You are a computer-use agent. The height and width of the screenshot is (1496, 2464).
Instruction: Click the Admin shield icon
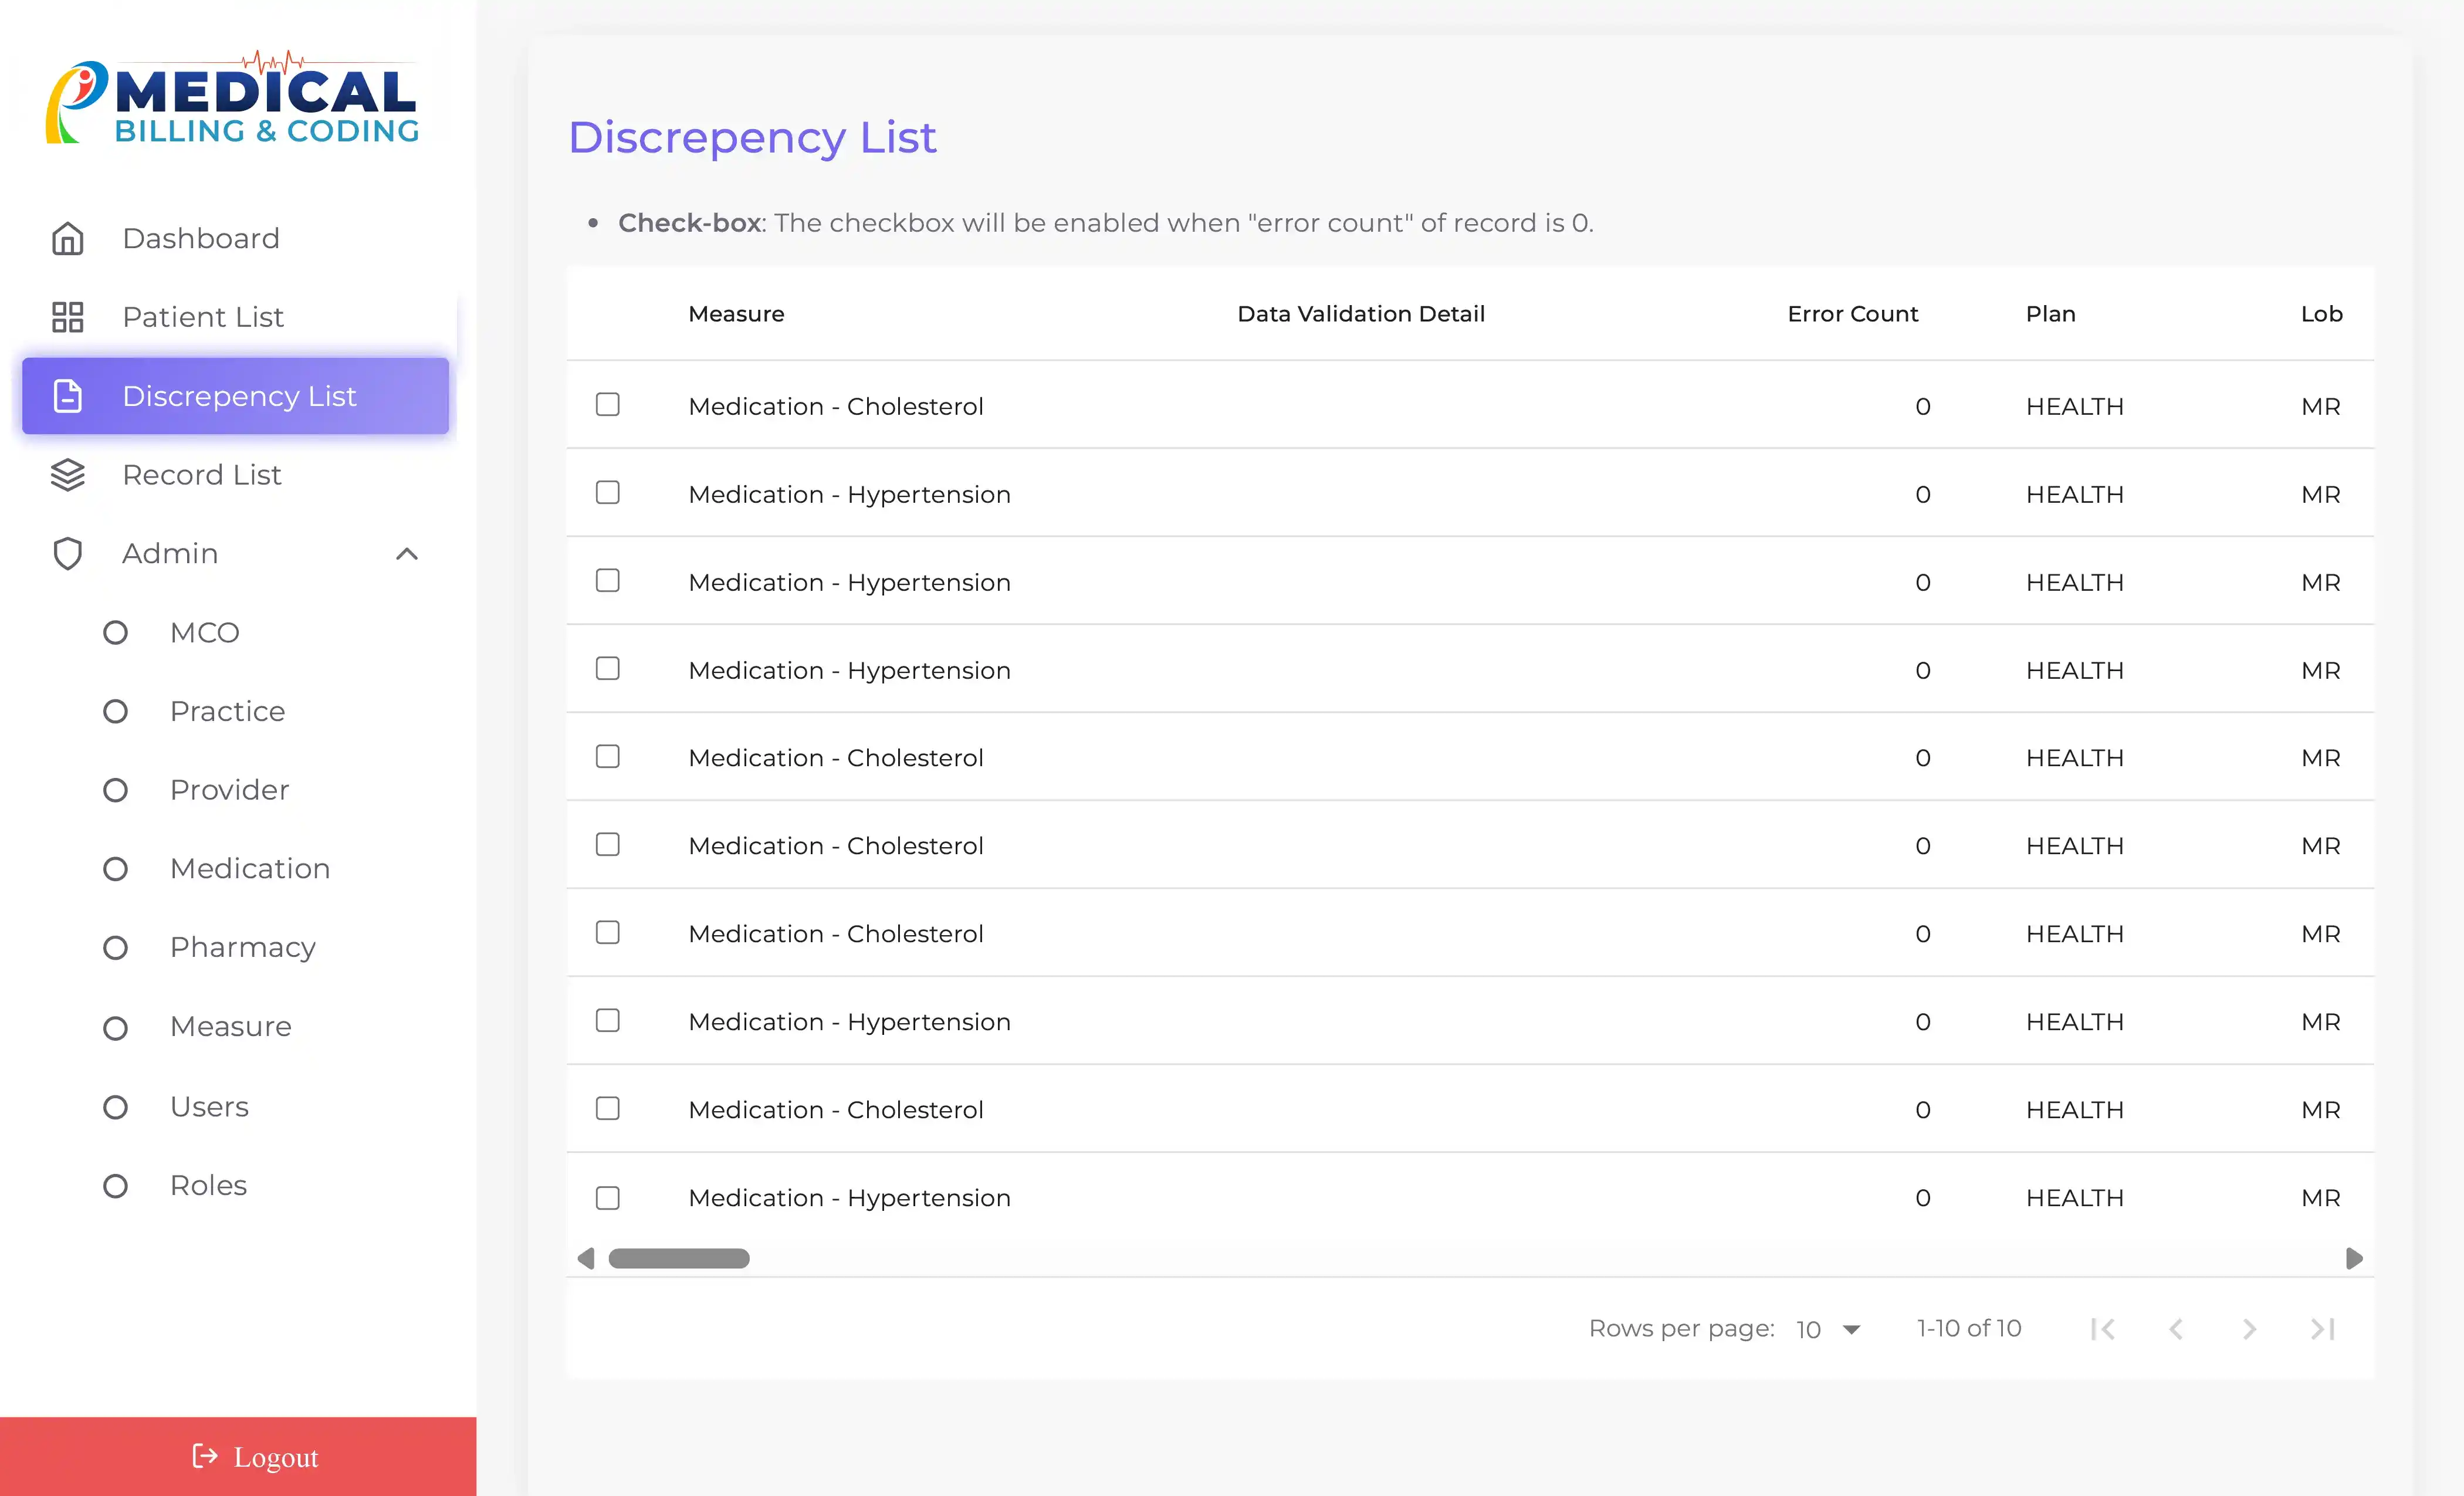pos(67,553)
